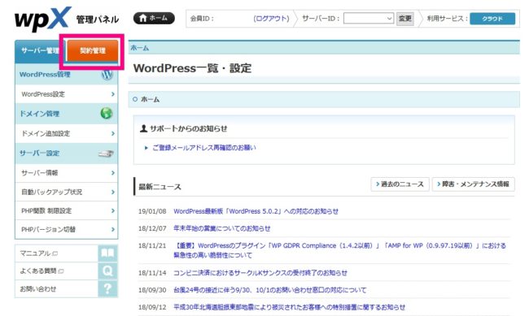Screen dimensions: 529x316
Task: Click the 19/01/08 news date
Action: click(x=152, y=211)
